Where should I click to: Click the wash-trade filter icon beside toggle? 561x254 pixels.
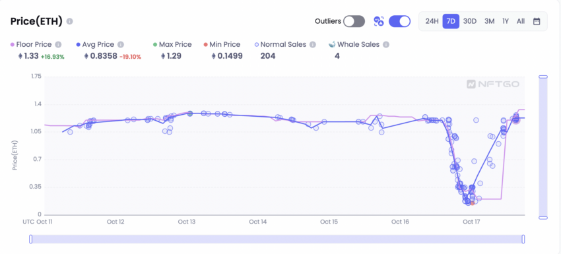coord(379,22)
